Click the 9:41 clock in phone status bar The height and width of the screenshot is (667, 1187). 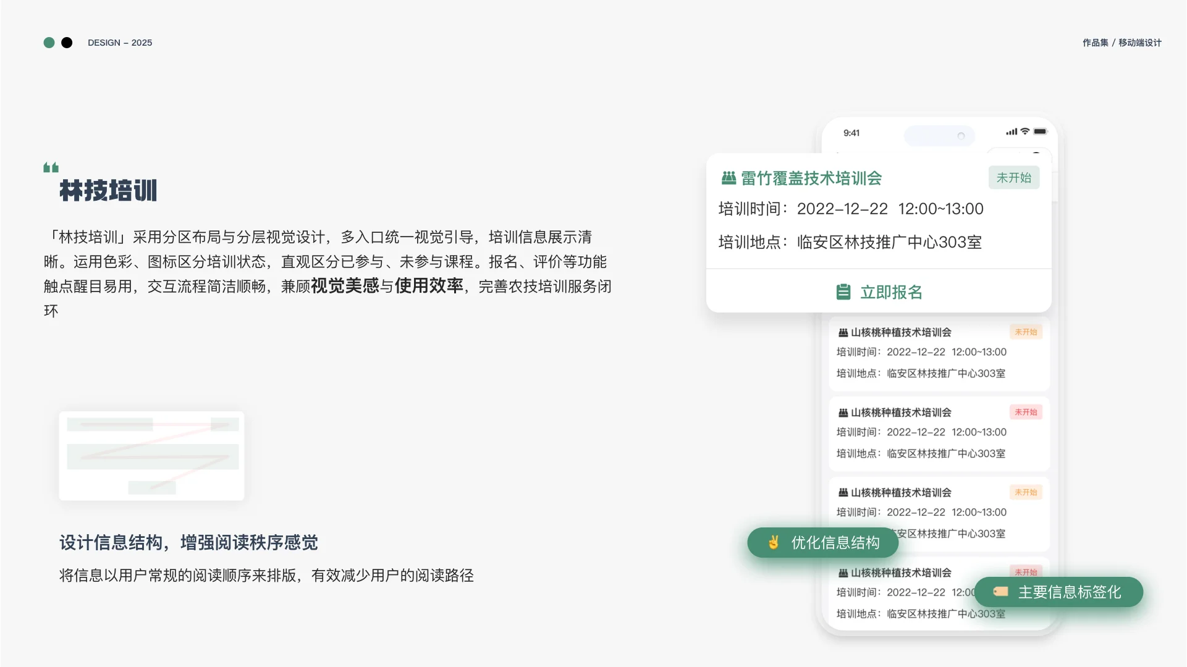851,133
